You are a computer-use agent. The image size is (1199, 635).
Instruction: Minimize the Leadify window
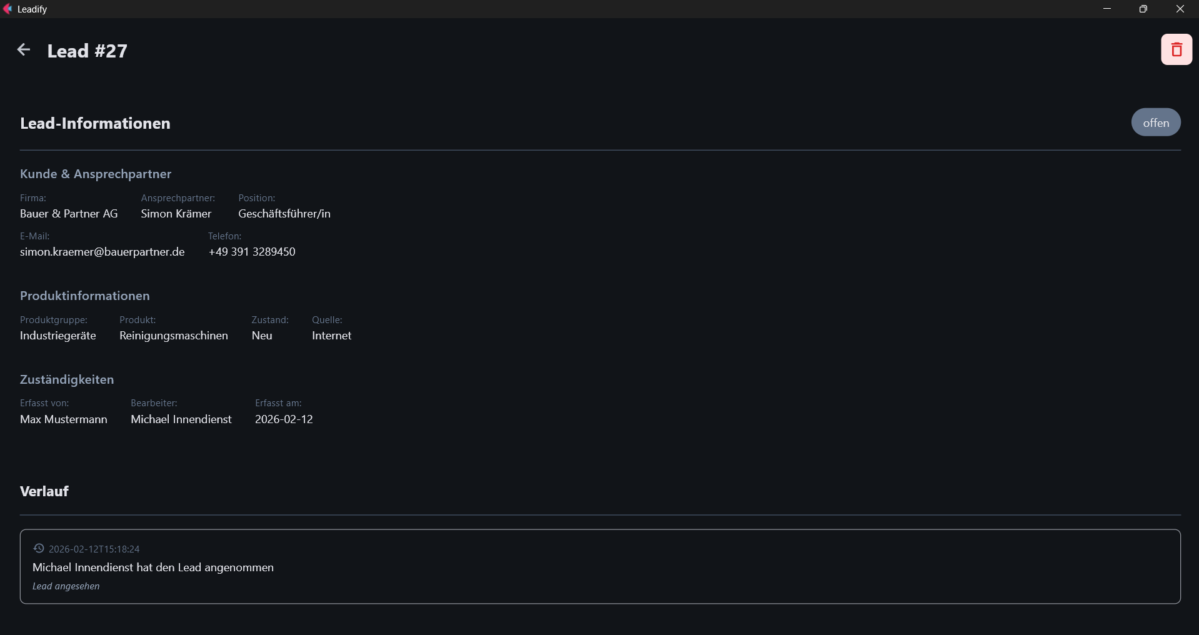click(1106, 9)
